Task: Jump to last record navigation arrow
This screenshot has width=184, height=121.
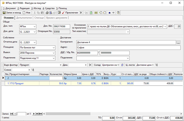Action: pos(37,113)
